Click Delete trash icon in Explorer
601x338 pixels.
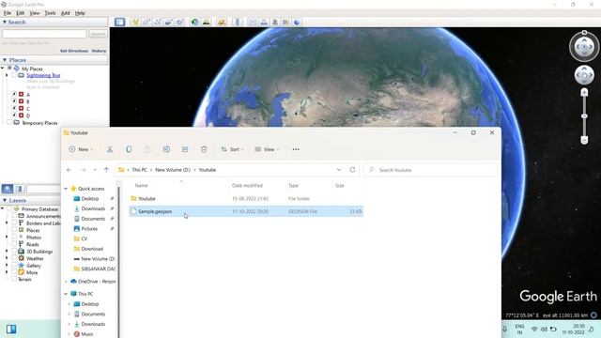point(204,149)
